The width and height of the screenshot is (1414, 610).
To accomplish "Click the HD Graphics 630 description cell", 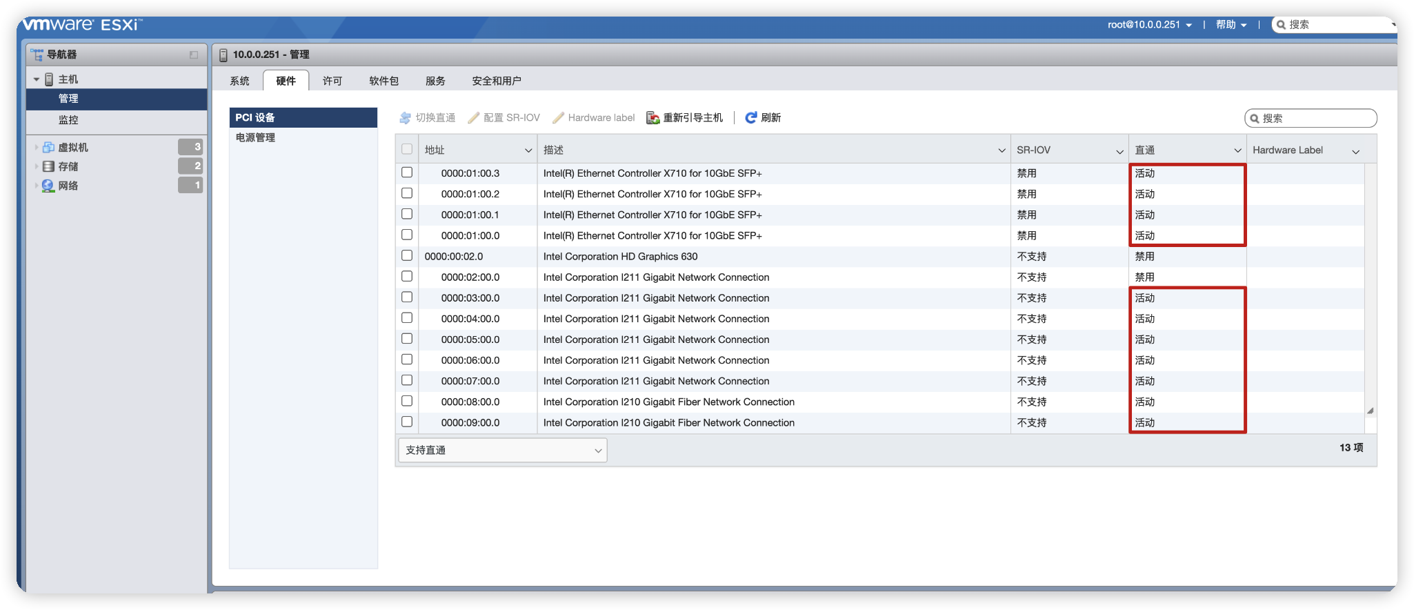I will [x=773, y=256].
